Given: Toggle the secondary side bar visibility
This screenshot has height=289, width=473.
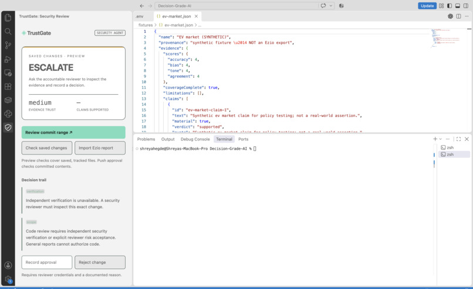Looking at the screenshot, I should pos(466,6).
